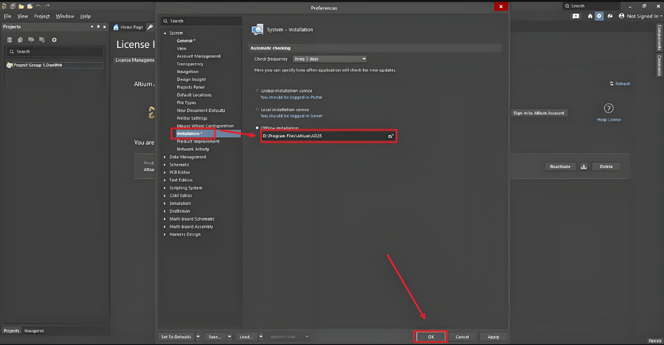Open the File menu

[x=8, y=16]
